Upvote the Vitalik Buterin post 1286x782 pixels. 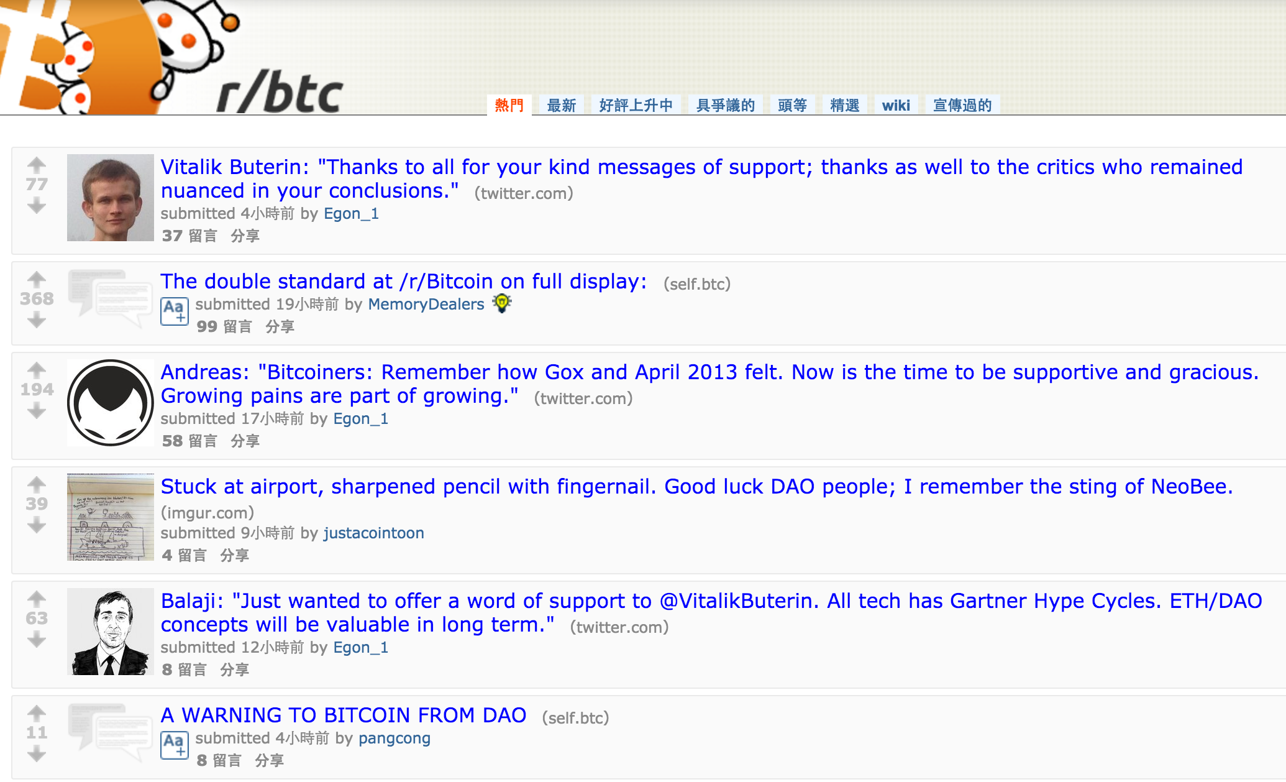coord(37,165)
